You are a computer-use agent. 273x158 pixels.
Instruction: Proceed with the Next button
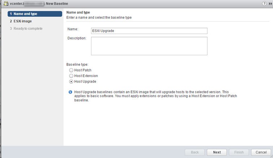point(217,152)
